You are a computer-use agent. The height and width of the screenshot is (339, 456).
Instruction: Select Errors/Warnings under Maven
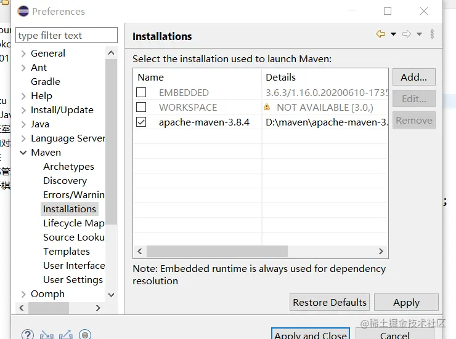(x=74, y=195)
